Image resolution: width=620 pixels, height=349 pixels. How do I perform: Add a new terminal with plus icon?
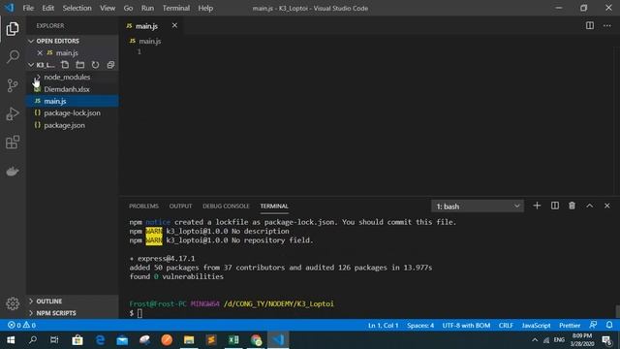pos(537,206)
